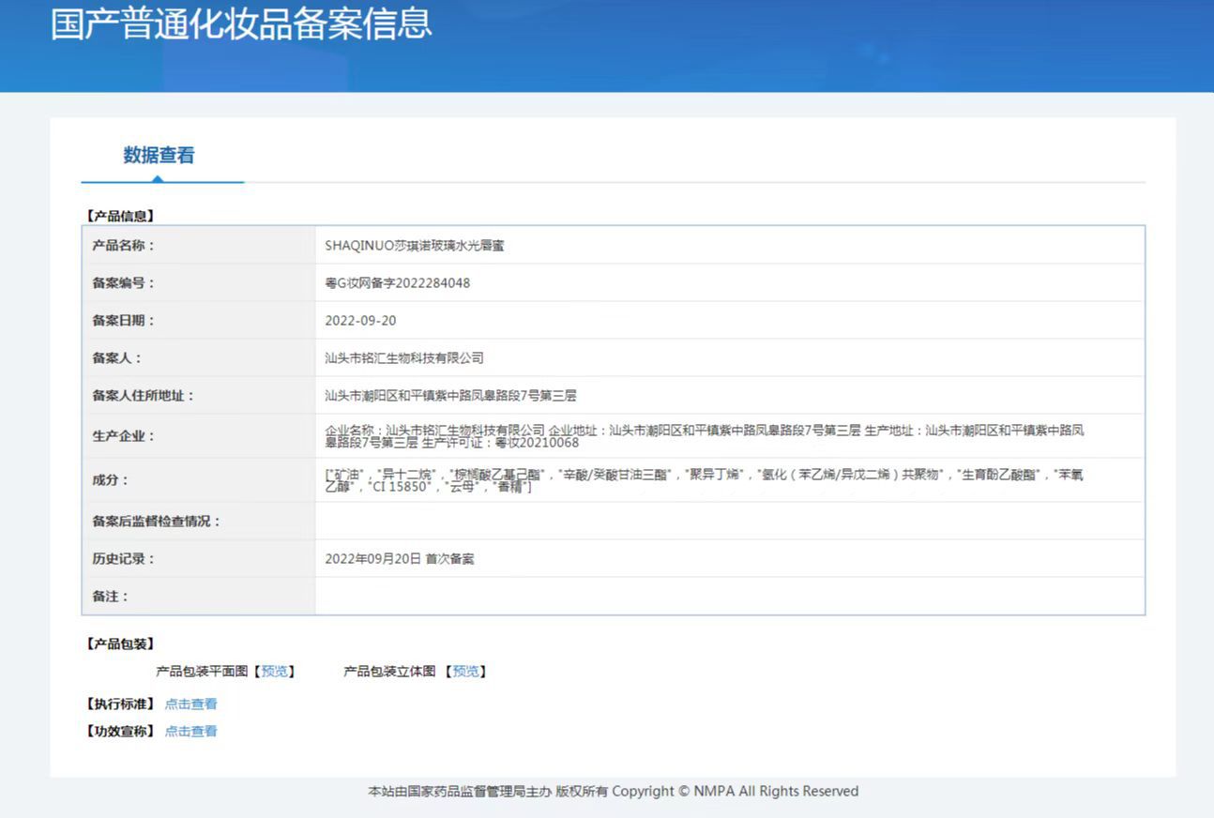Viewport: 1214px width, 818px height.
Task: Click 点击查看 next to 功效宣称
Action: tap(191, 732)
